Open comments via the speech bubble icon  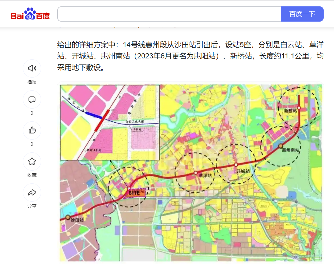[32, 99]
